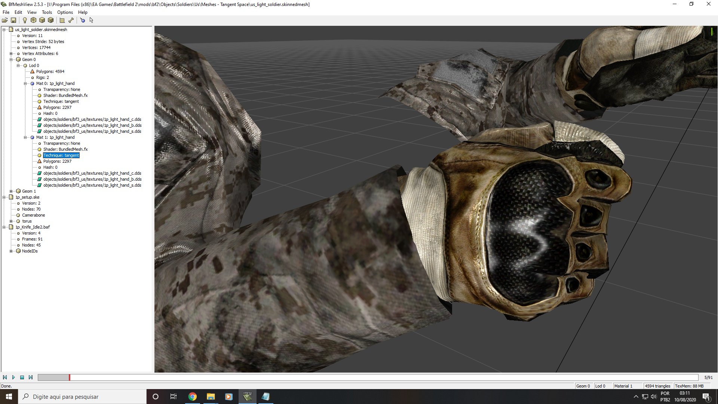Click the animation timeline slider track

point(368,377)
